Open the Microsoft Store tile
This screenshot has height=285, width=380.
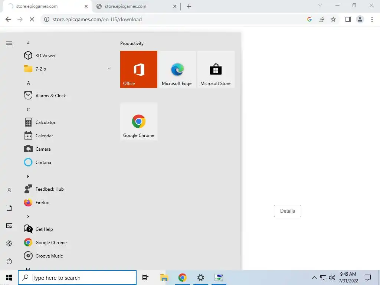pyautogui.click(x=216, y=69)
